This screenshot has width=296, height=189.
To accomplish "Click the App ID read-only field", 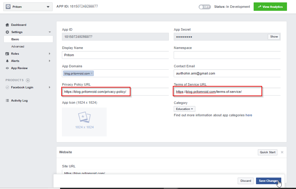I will (x=115, y=37).
